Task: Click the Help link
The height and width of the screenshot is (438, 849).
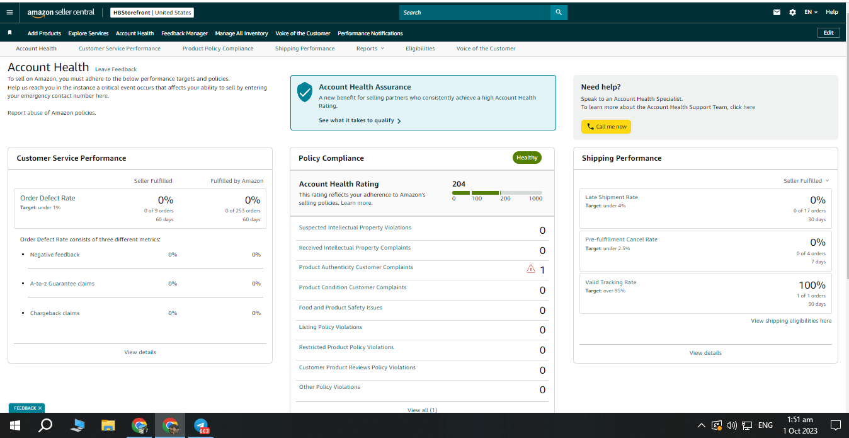Action: tap(832, 12)
